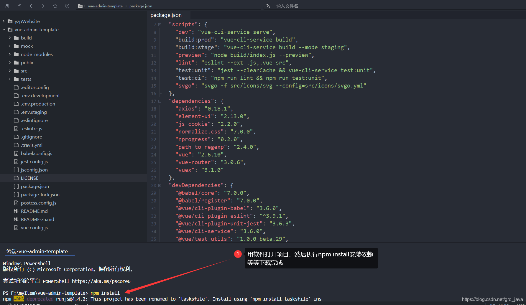Navigate forward with the right arrow icon
Screen dimensions: 526x305
43,6
